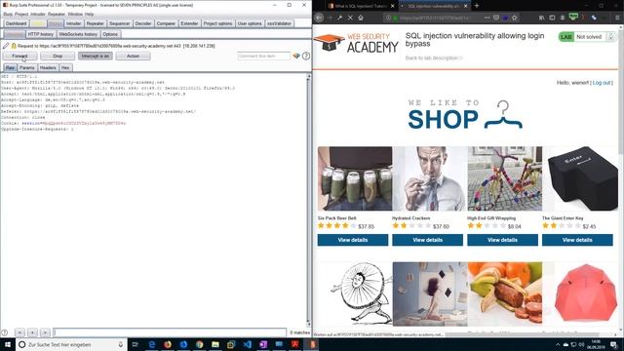
Task: Close the 'What is SQL injection' browser tab
Action: point(392,6)
